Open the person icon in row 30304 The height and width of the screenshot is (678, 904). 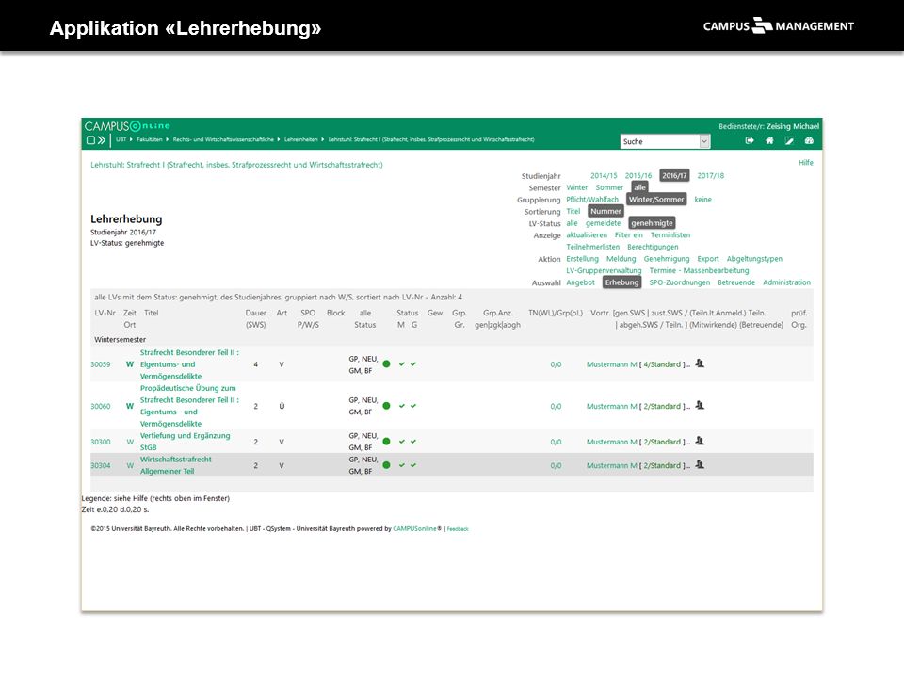click(x=700, y=464)
